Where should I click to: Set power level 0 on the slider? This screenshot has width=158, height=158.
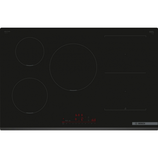click(x=66, y=123)
